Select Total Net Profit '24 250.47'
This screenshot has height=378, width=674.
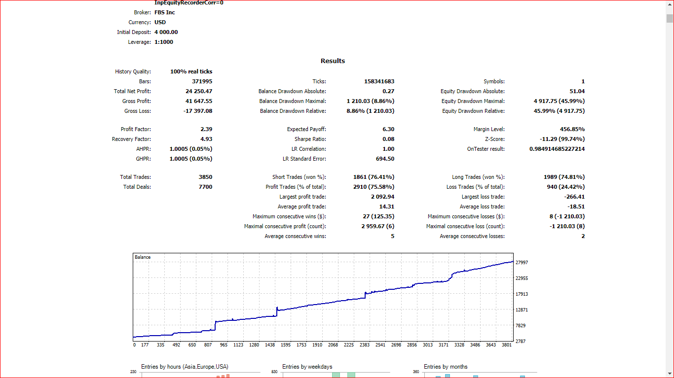(x=199, y=91)
